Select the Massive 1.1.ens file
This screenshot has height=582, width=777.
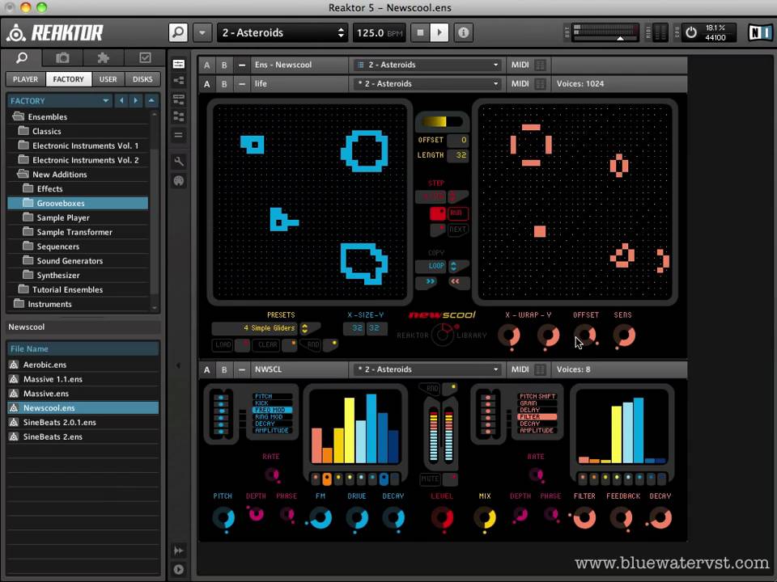[x=83, y=379]
